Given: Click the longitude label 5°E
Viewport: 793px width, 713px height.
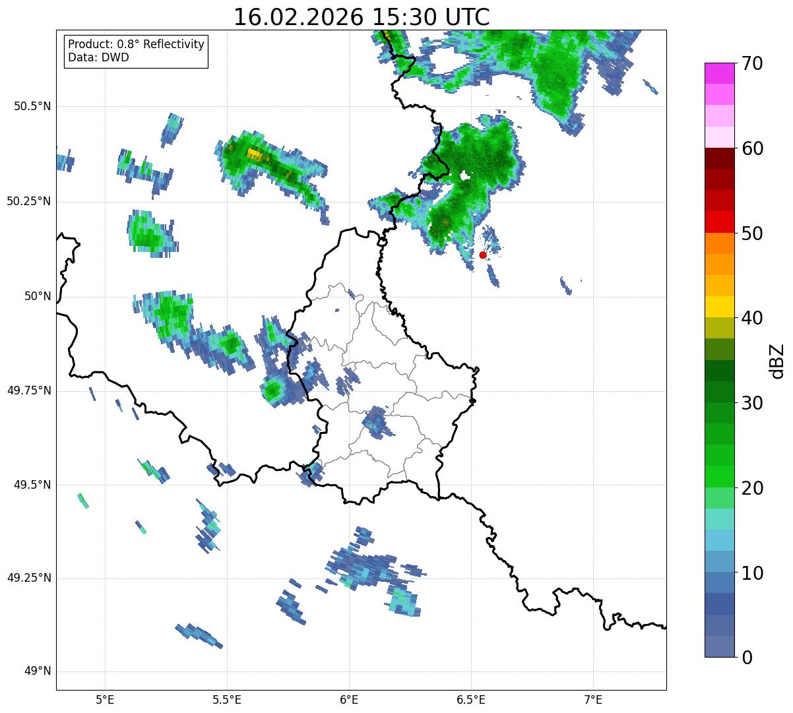Looking at the screenshot, I should click(x=106, y=699).
